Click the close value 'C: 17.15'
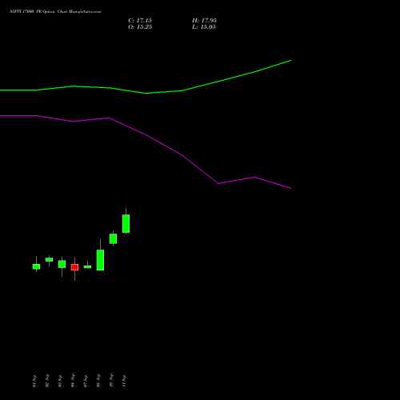Image resolution: width=400 pixels, height=400 pixels. [140, 21]
